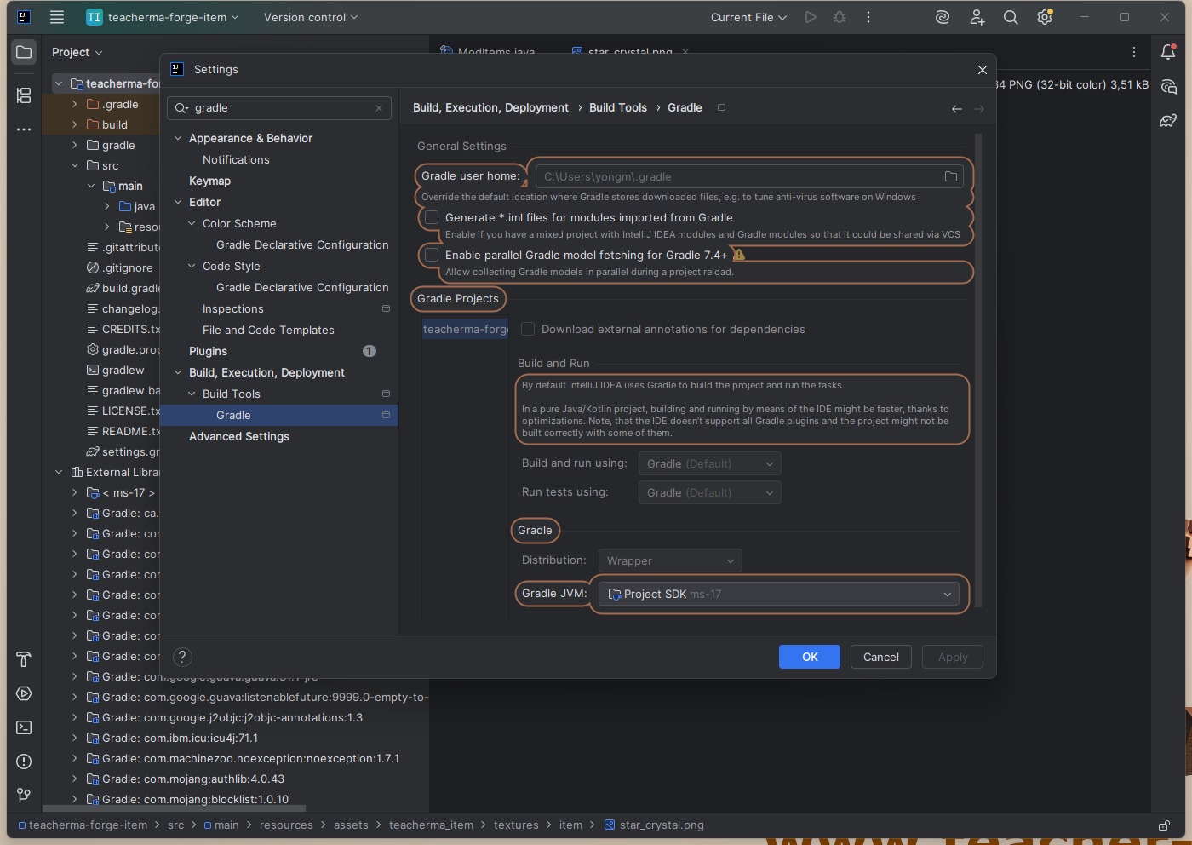Toggle Download external annotations checkbox
The width and height of the screenshot is (1192, 845).
click(x=528, y=329)
